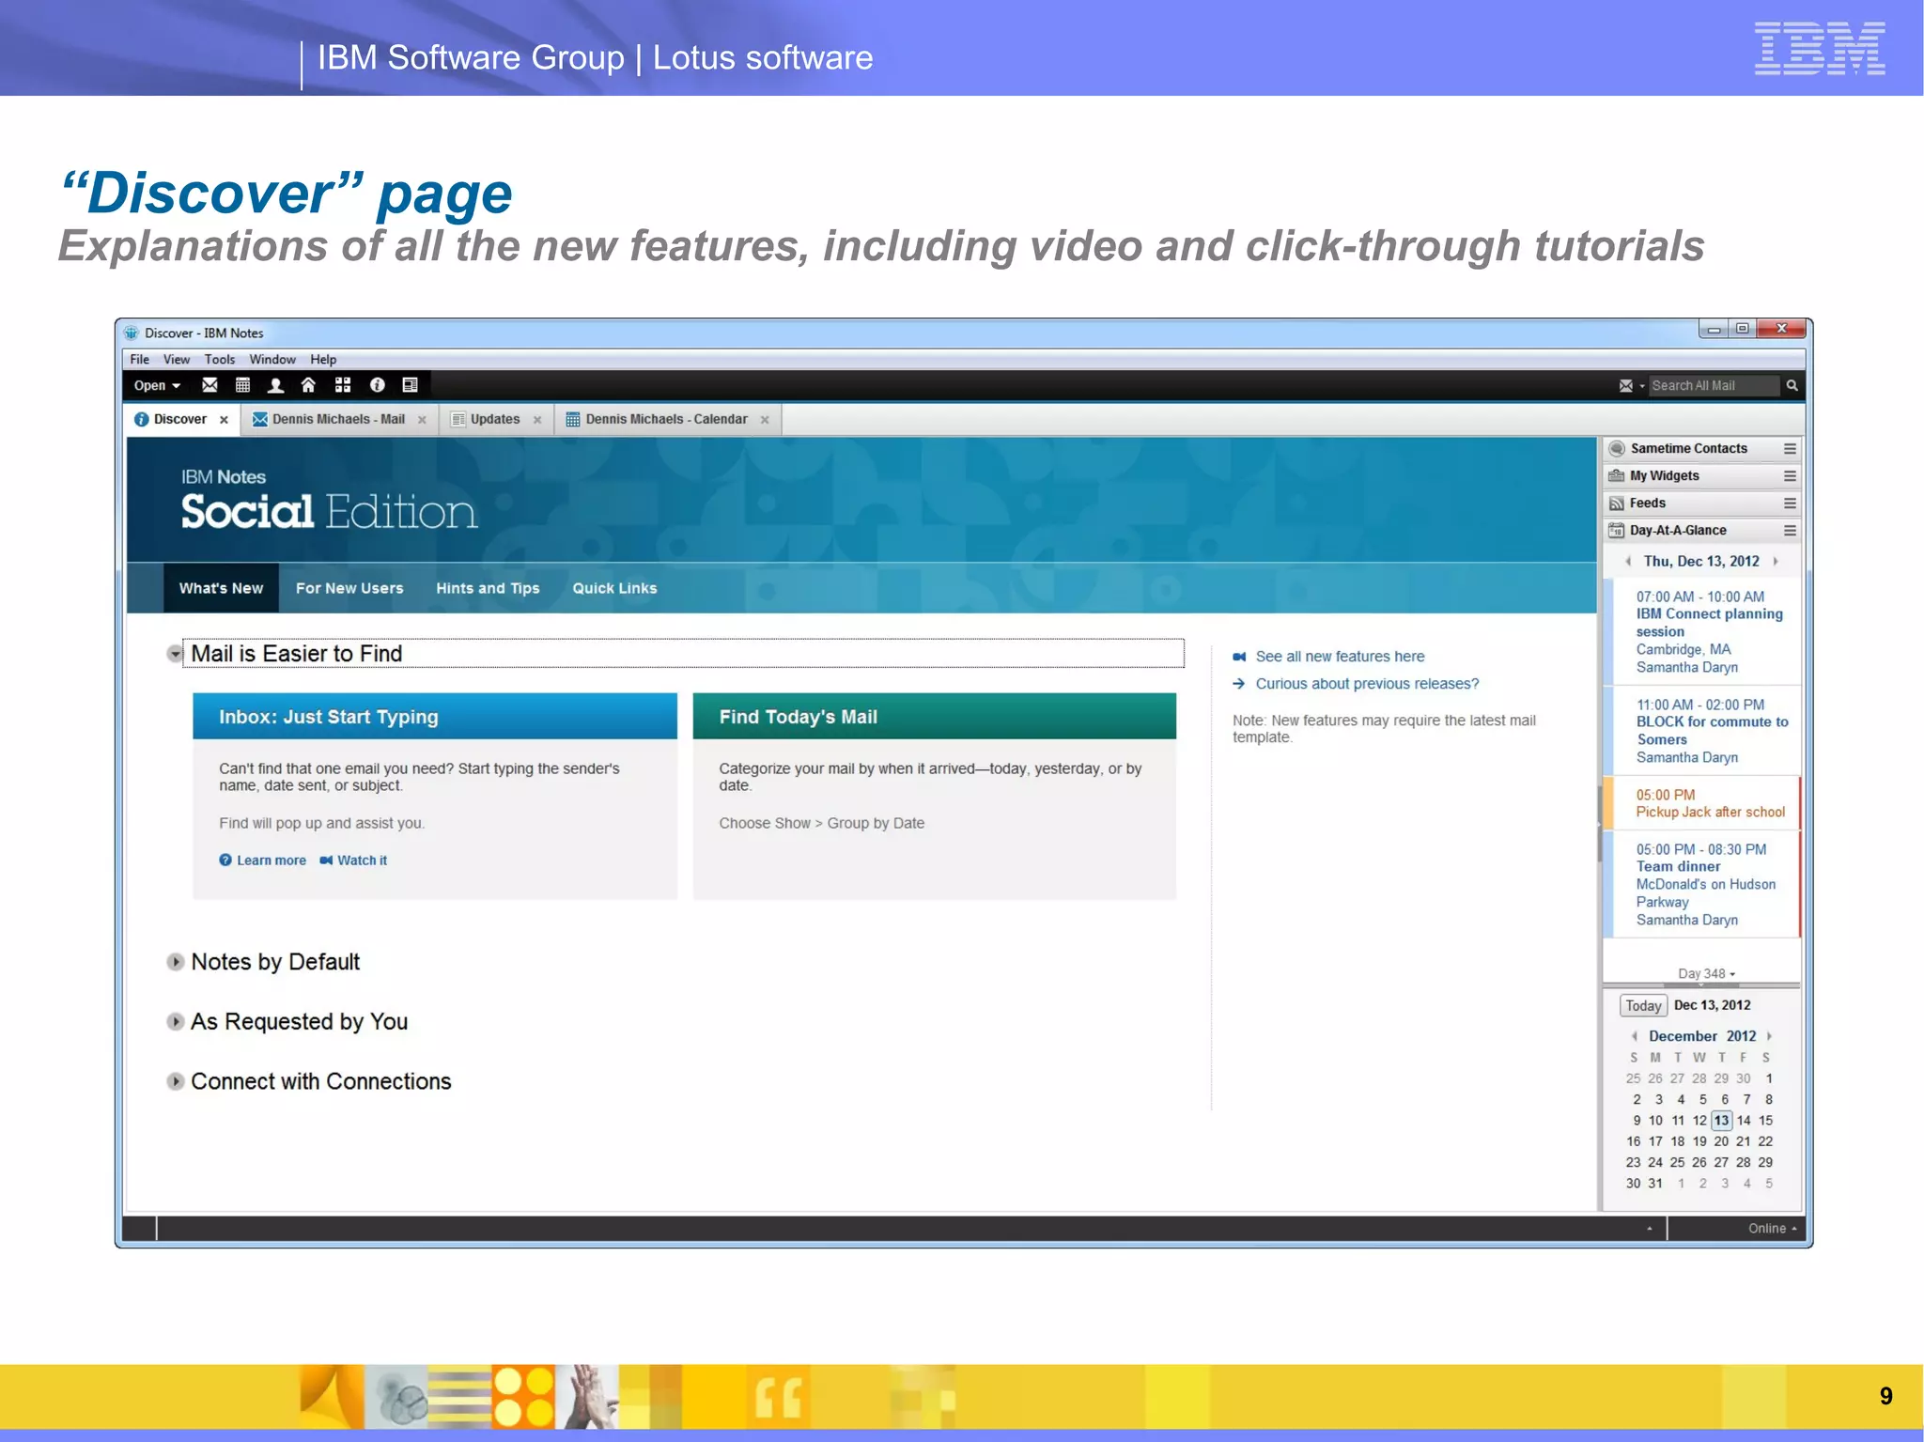Click Inbox: Just Start Typing header

pos(435,717)
